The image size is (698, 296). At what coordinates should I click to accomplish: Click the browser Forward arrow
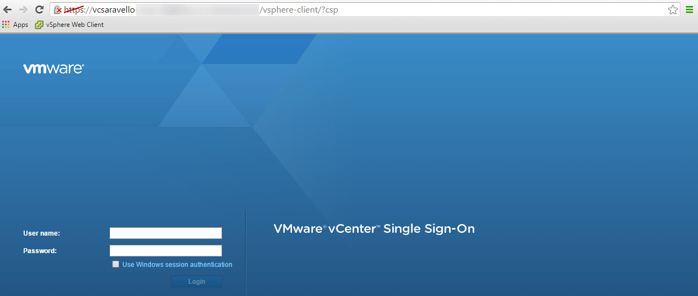(23, 10)
